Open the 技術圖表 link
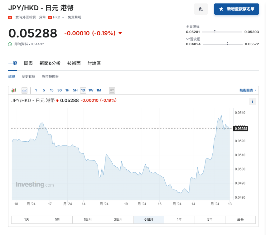Image resolution: width=266 pixels, height=235 pixels. pos(247,90)
